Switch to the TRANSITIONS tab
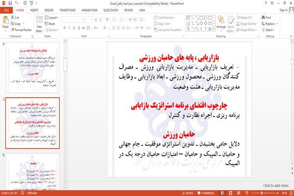 click(x=67, y=10)
